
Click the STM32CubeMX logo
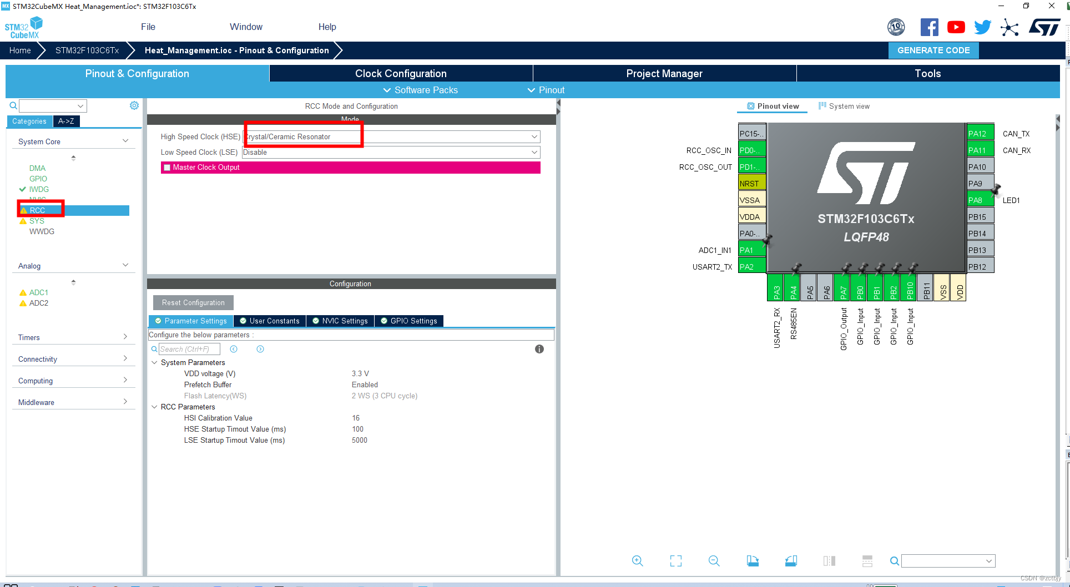point(23,27)
